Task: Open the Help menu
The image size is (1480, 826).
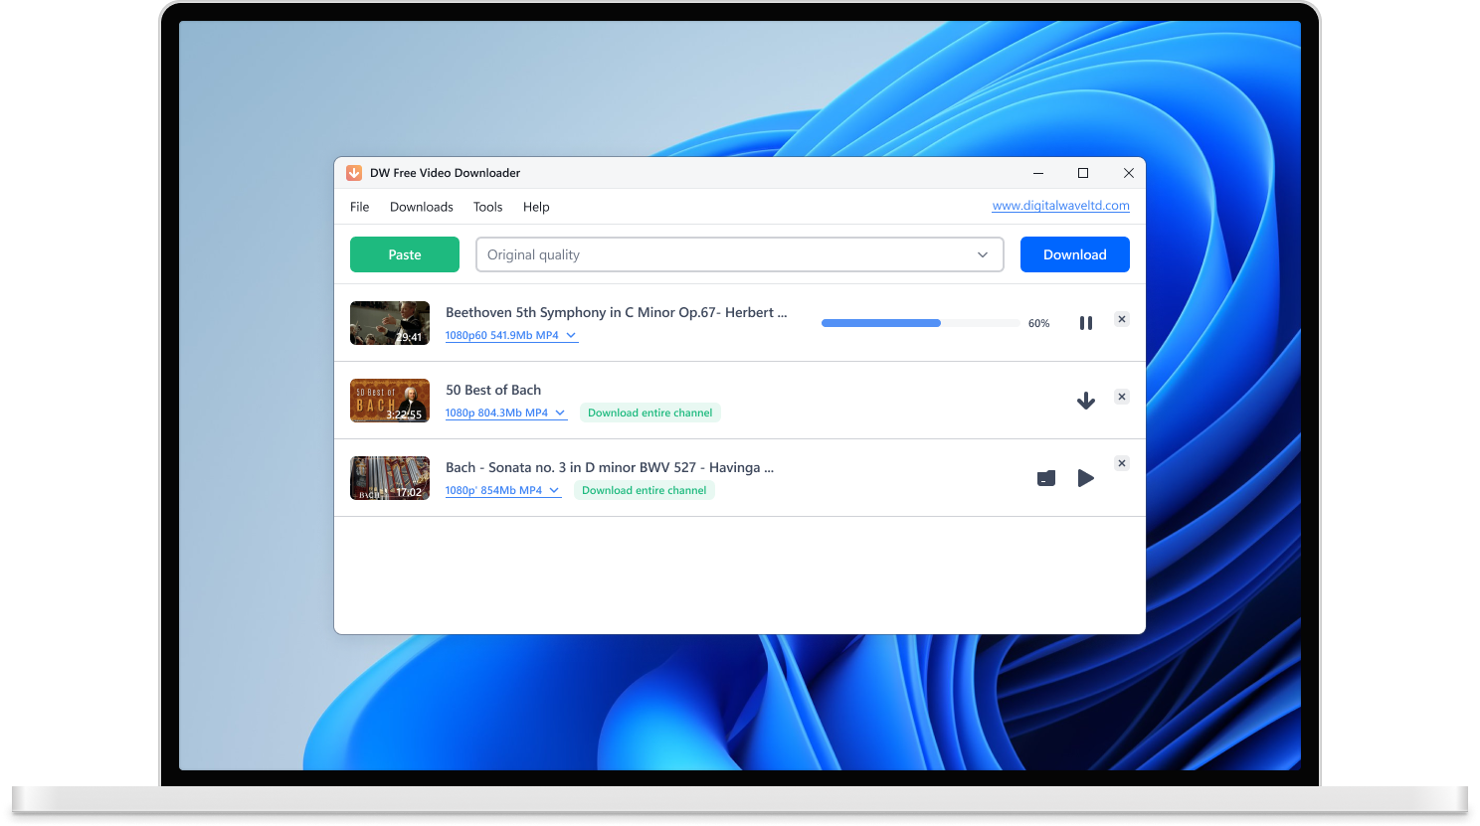Action: 536,207
